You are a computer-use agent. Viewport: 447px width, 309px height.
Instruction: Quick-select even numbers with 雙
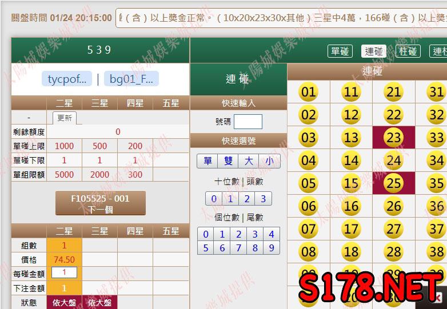click(x=228, y=161)
